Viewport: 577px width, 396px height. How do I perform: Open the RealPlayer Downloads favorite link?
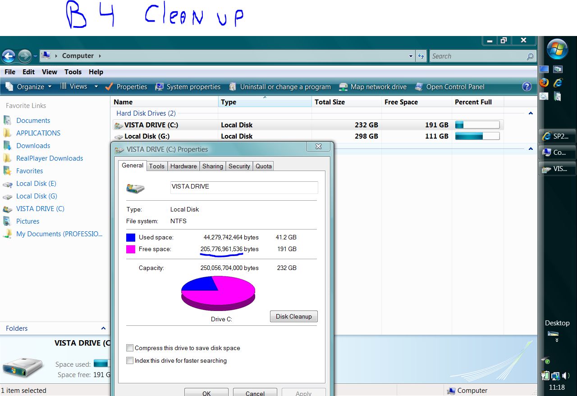click(x=50, y=158)
